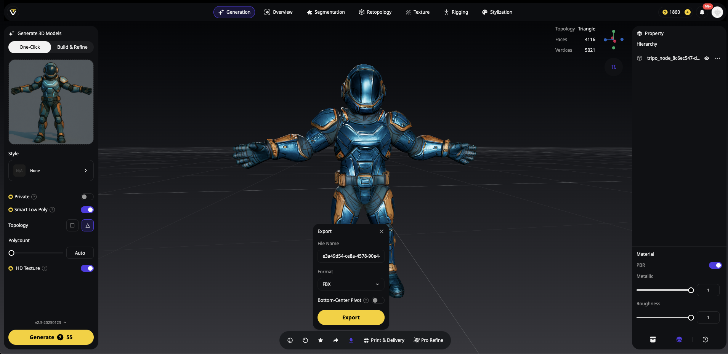
Task: Switch to the Retopology tab
Action: (x=375, y=12)
